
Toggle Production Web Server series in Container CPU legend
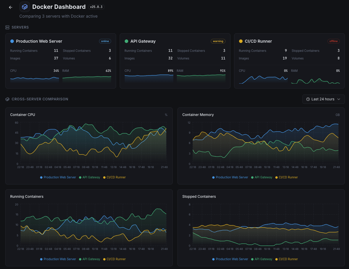58,177
